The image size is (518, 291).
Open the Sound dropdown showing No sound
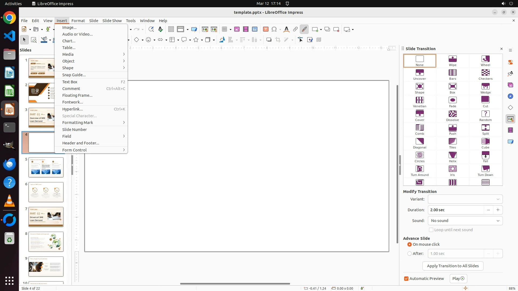point(465,221)
